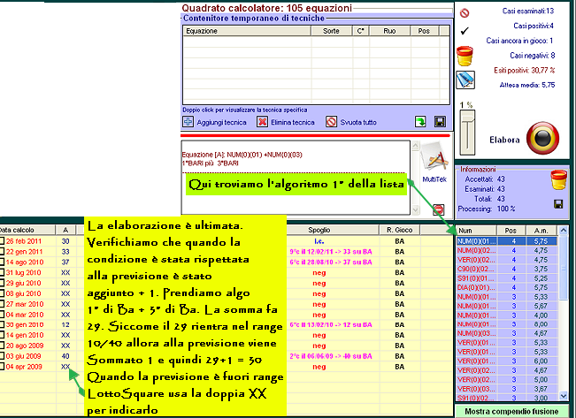Viewport: 576px width, 418px height.
Task: Sort the algorithm list by the A.m. column
Action: tap(541, 231)
